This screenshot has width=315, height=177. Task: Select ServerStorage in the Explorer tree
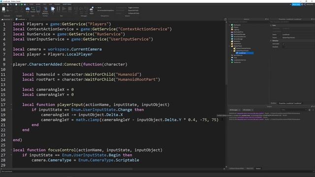tap(238, 39)
